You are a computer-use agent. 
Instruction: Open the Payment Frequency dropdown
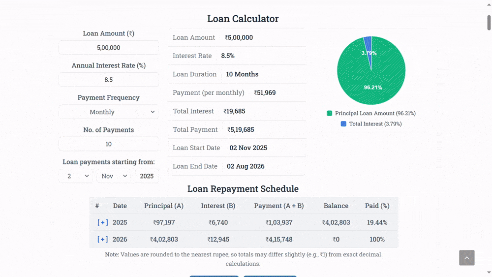(109, 112)
